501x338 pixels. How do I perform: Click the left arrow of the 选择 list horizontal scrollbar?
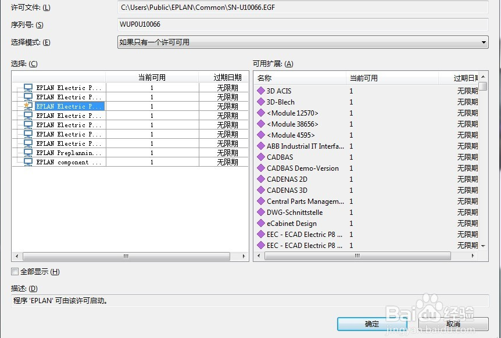(x=17, y=256)
